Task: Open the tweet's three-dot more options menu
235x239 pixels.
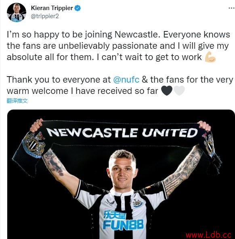Action: click(x=232, y=8)
